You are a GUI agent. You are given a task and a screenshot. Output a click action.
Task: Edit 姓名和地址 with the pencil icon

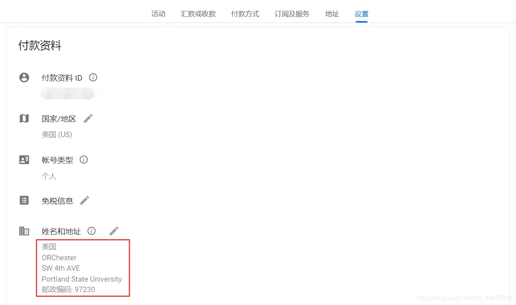(x=114, y=231)
